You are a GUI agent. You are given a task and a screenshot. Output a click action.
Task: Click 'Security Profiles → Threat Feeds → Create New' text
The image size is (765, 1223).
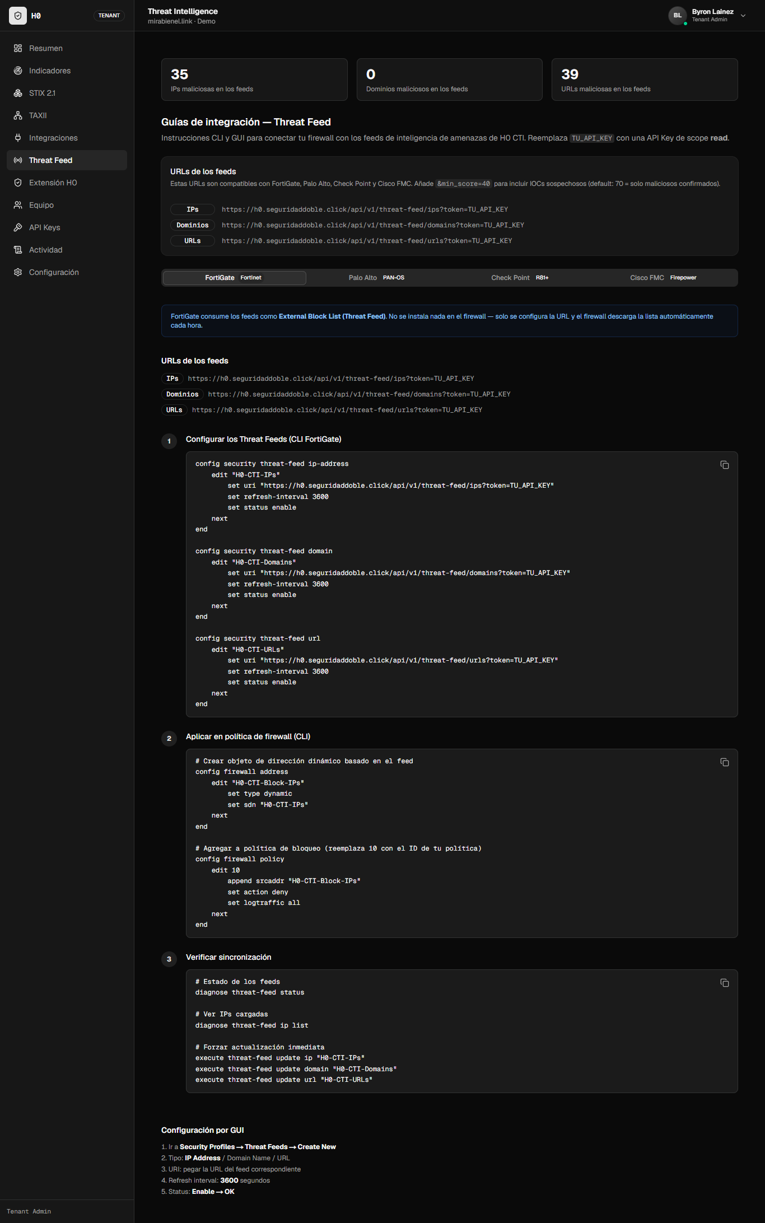pyautogui.click(x=258, y=1147)
